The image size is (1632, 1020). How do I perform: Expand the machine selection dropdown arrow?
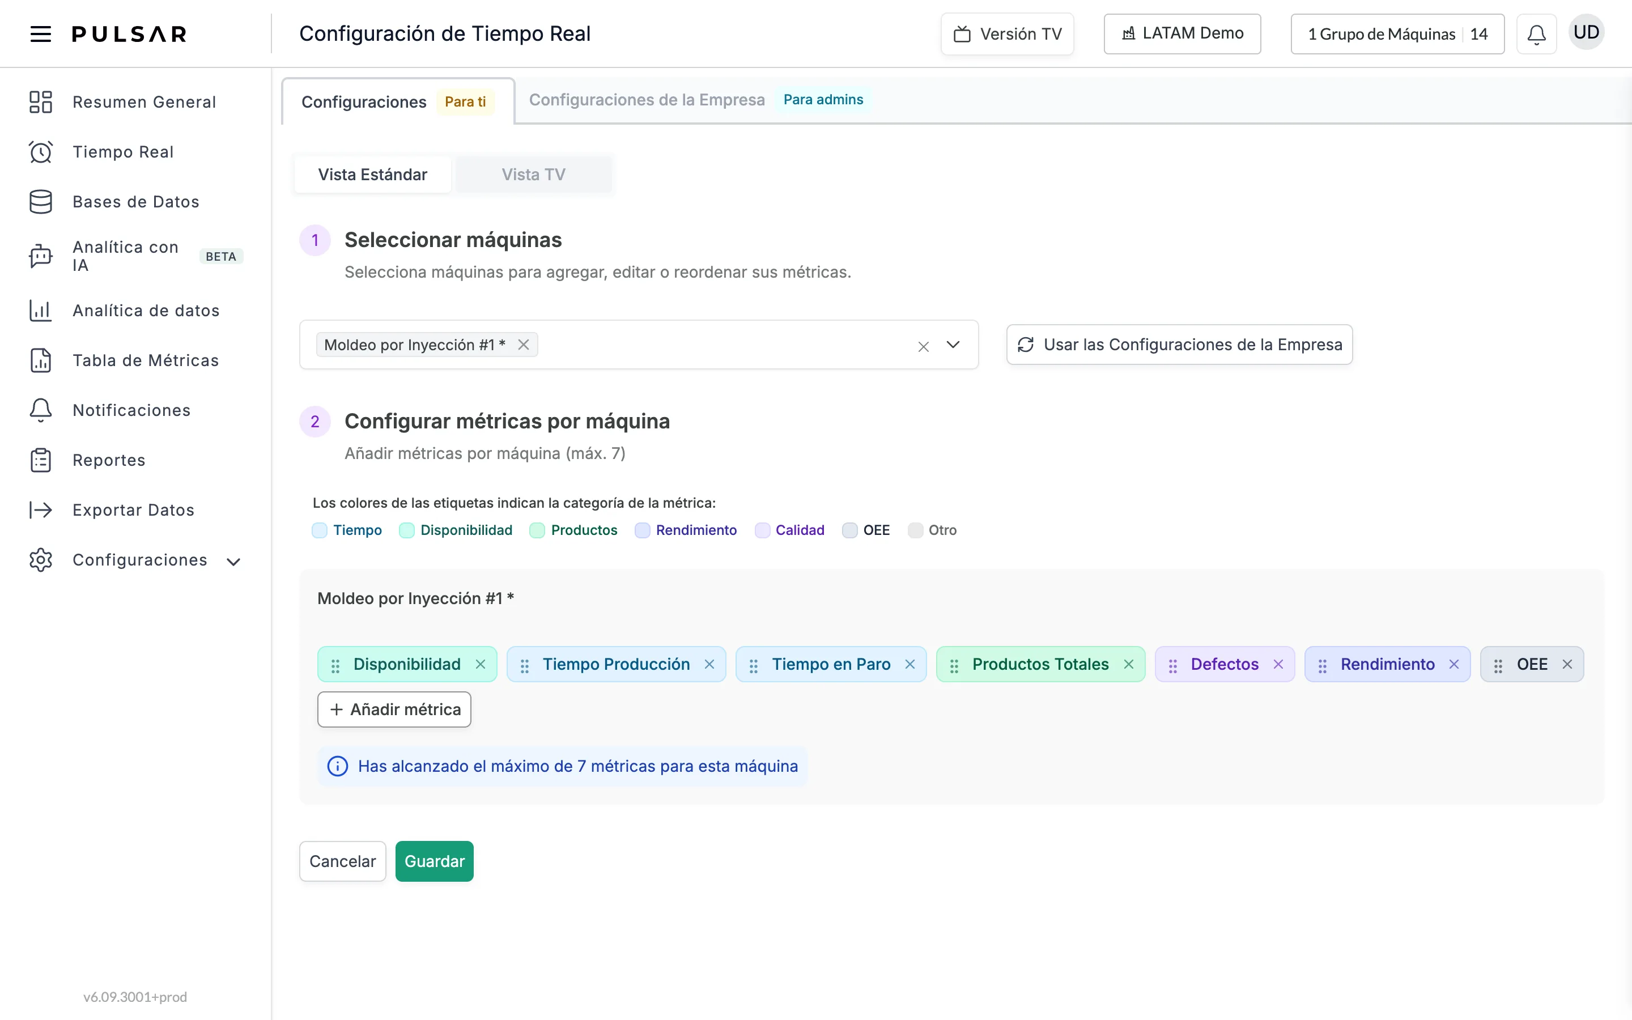coord(953,345)
